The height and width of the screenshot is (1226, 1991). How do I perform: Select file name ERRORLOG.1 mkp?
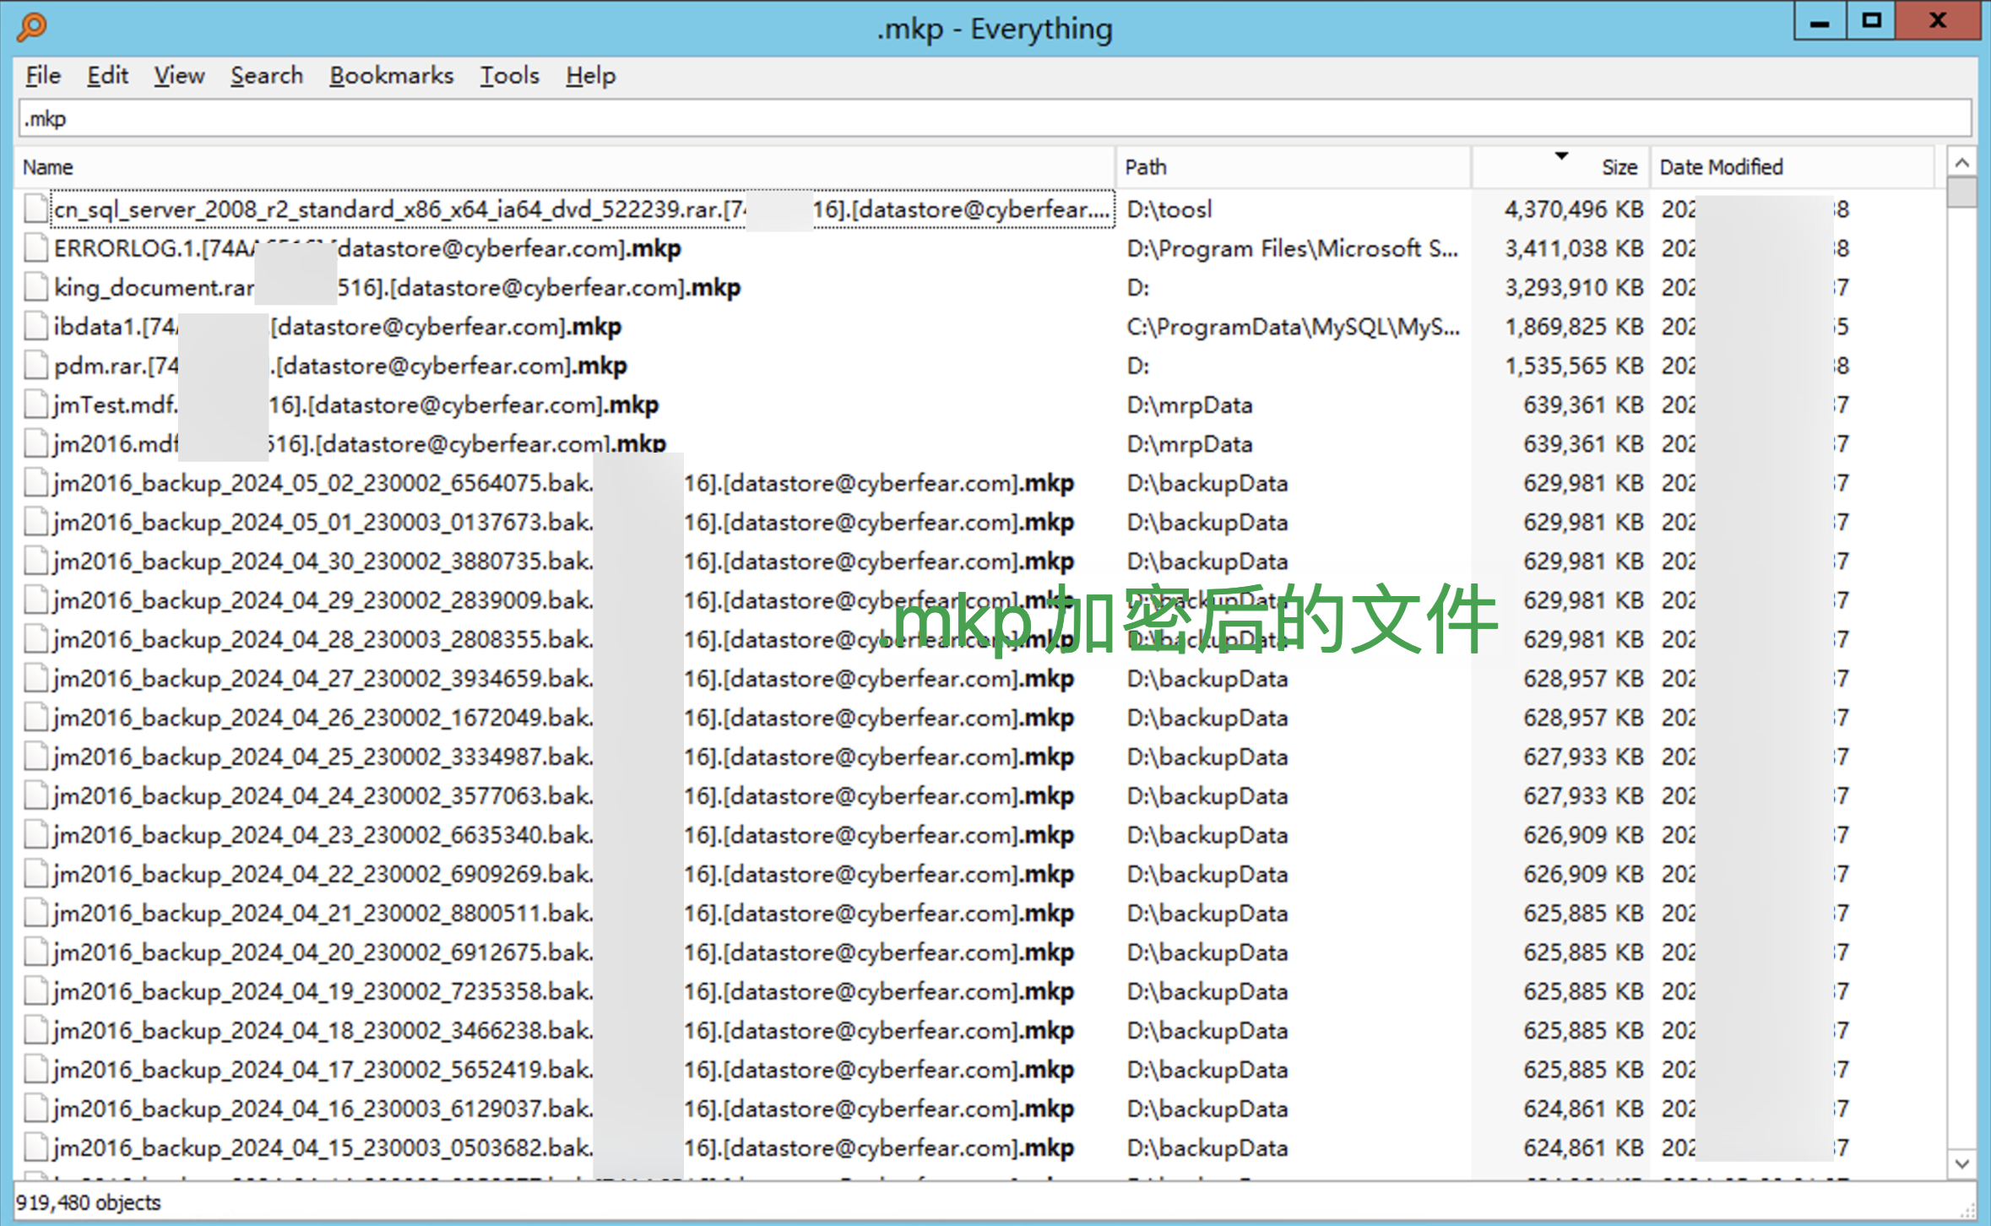point(367,248)
